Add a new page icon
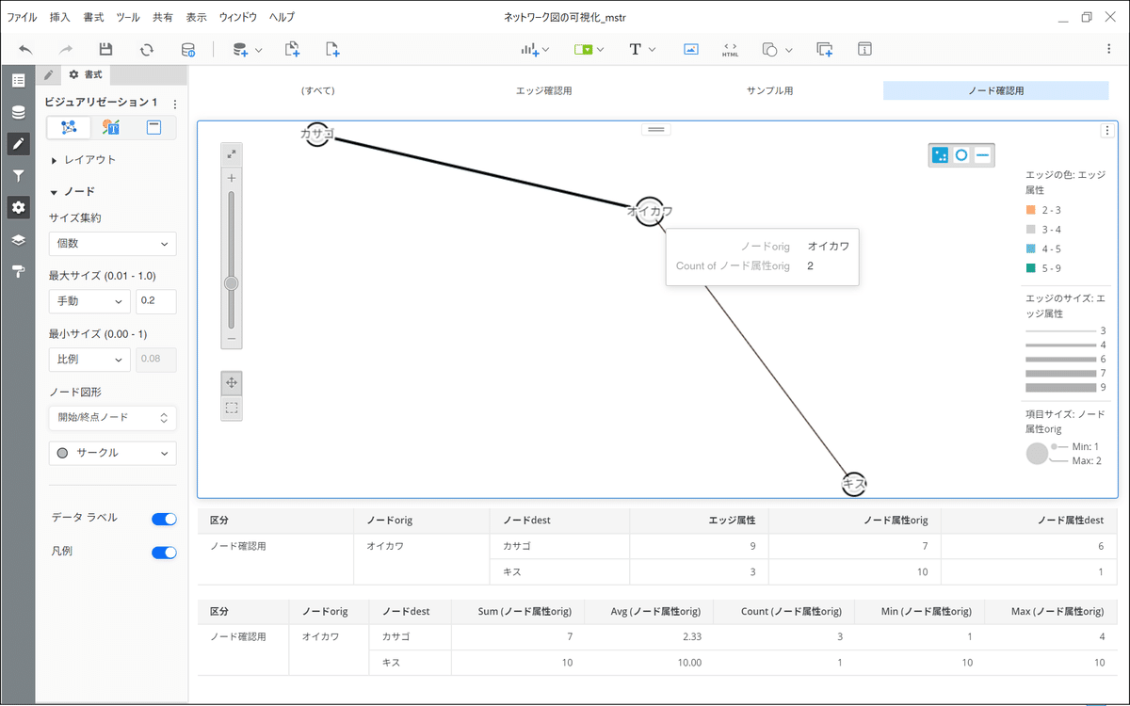The image size is (1130, 706). (332, 49)
